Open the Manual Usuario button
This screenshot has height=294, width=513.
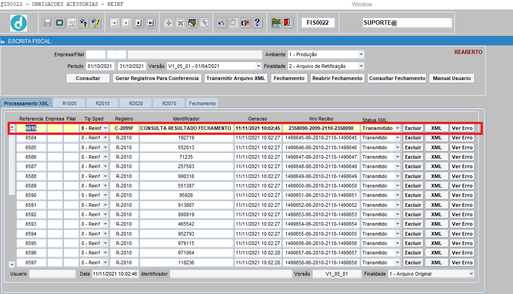point(452,79)
